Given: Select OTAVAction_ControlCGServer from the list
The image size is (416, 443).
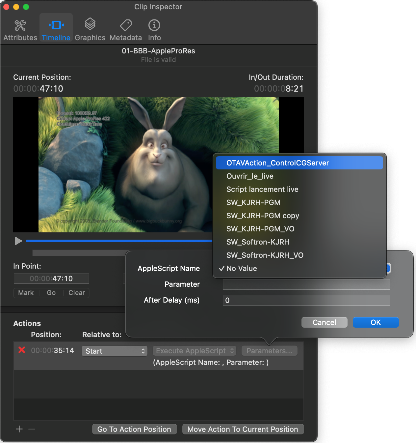Looking at the screenshot, I should pyautogui.click(x=299, y=163).
